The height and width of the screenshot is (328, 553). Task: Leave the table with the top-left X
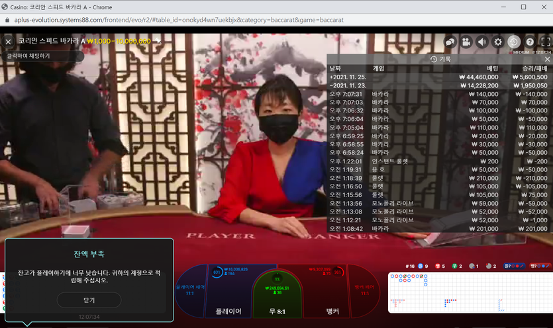(8, 42)
